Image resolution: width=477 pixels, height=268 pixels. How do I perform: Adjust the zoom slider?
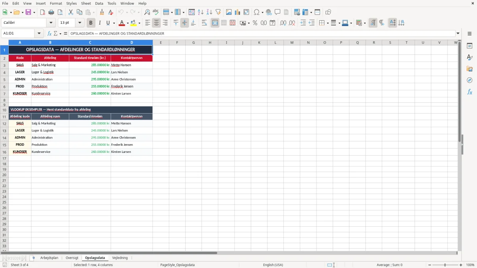point(445,265)
